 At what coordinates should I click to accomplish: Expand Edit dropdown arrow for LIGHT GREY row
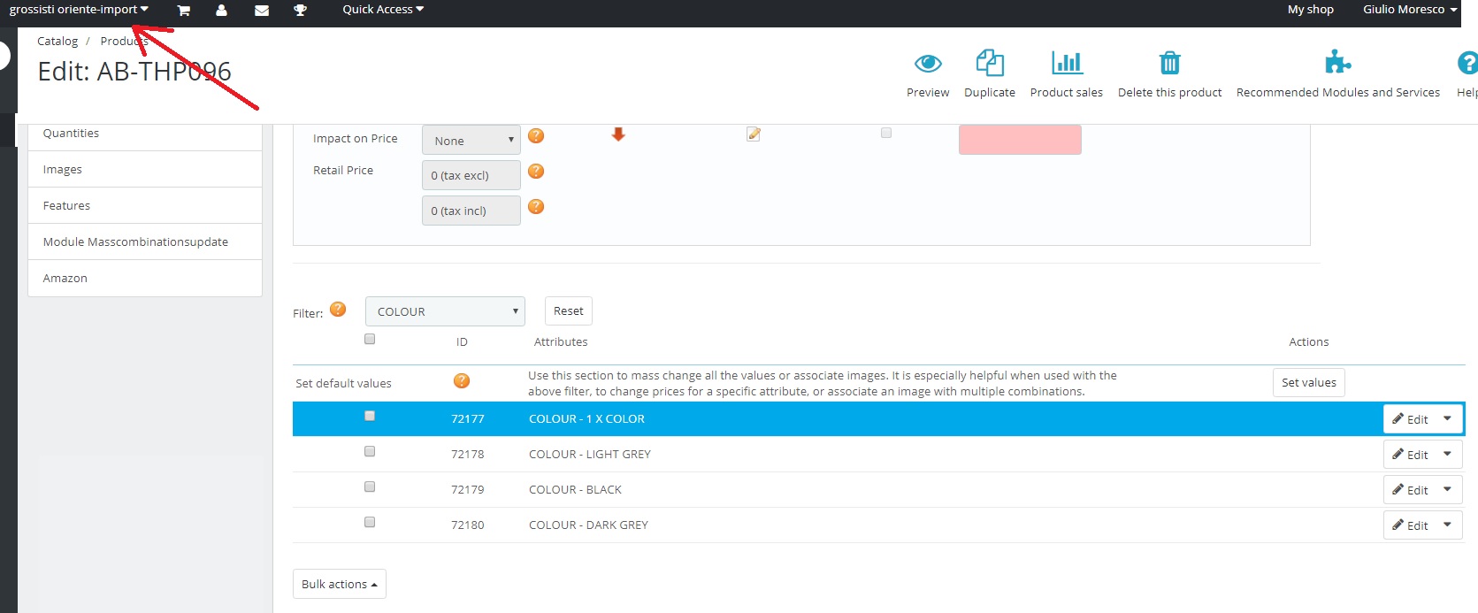coord(1448,454)
